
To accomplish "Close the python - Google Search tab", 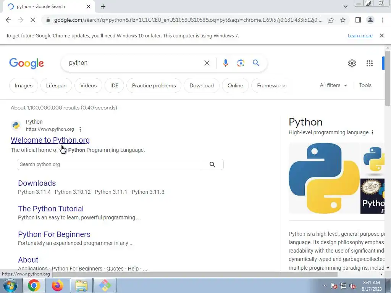I will (89, 6).
